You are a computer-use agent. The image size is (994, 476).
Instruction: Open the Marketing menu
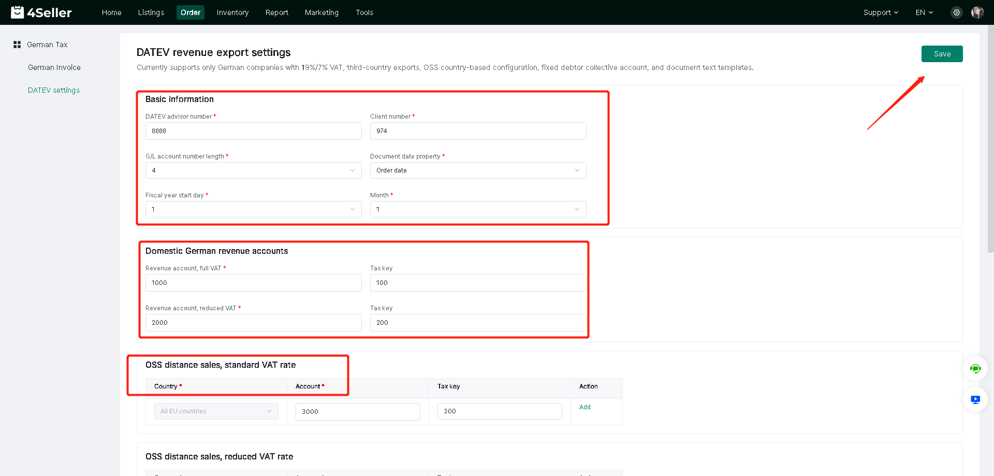[x=321, y=12]
